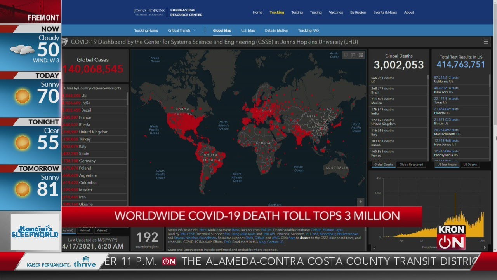This screenshot has height=280, width=497.
Task: Open the Stavros Niarchos Foundation link
Action: pos(195,238)
